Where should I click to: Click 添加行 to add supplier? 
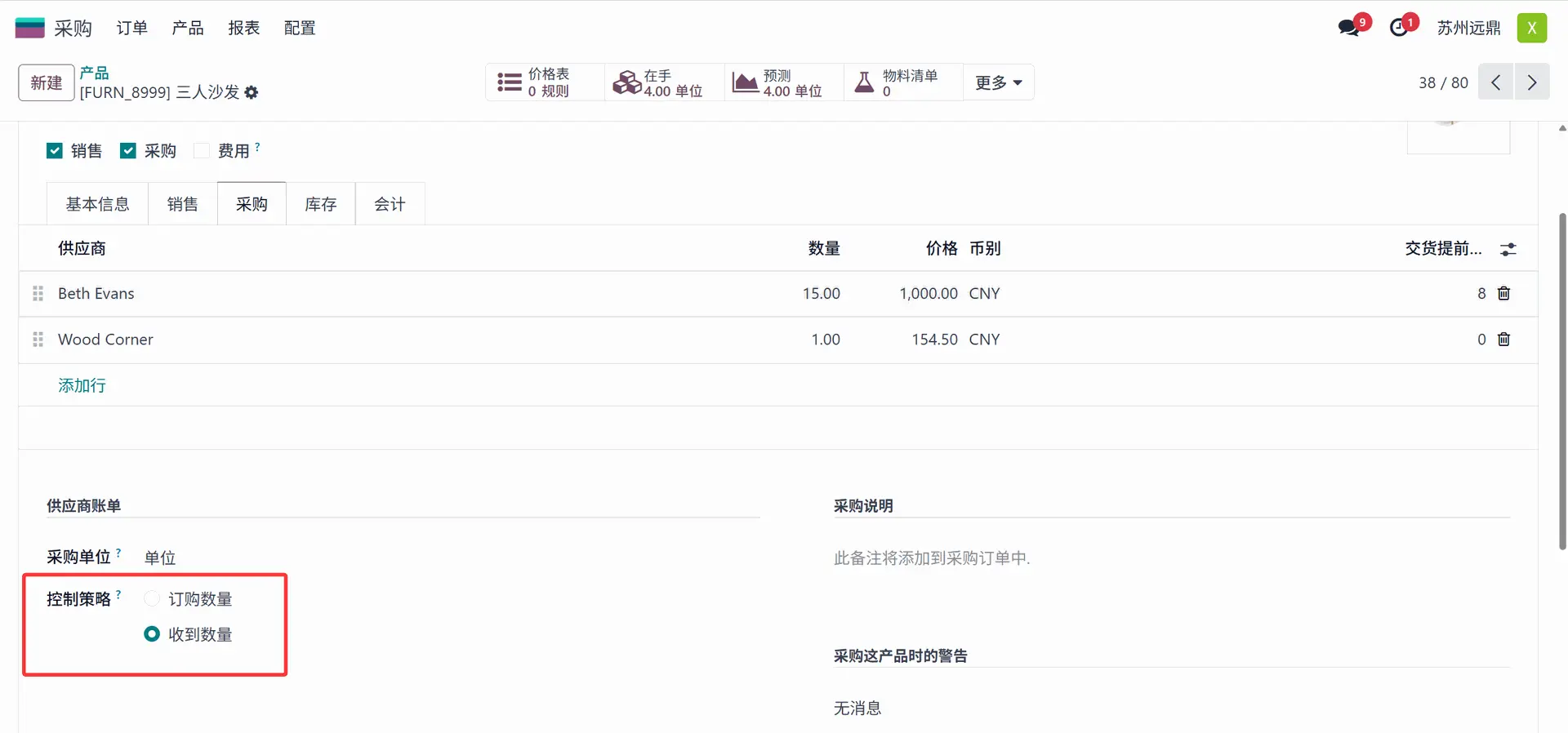click(x=82, y=385)
